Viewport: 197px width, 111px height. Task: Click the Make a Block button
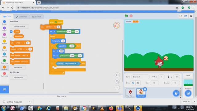18,77
